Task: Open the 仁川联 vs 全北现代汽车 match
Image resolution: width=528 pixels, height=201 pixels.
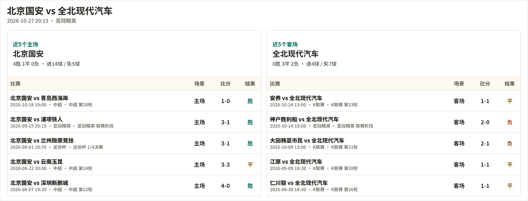Action: click(x=394, y=186)
